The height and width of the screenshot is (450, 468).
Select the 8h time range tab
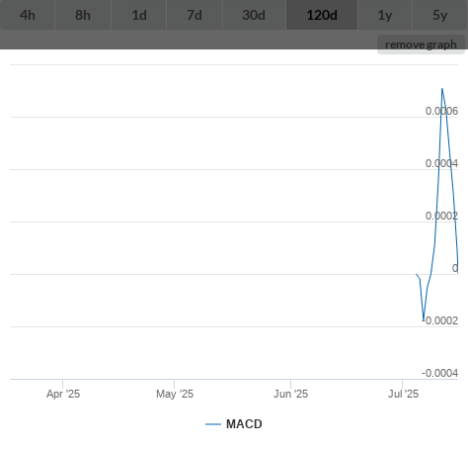[83, 15]
